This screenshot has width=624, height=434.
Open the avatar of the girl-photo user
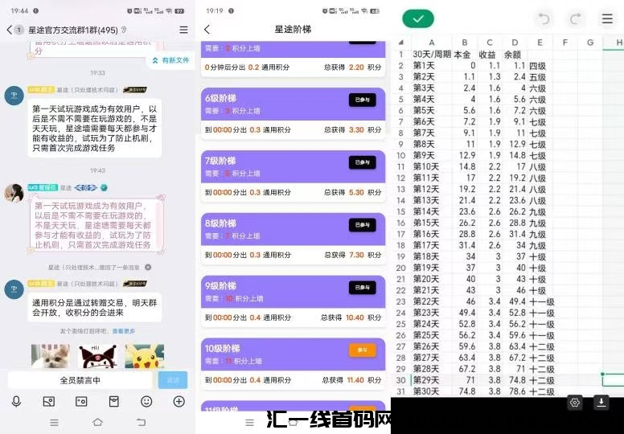tap(14, 193)
